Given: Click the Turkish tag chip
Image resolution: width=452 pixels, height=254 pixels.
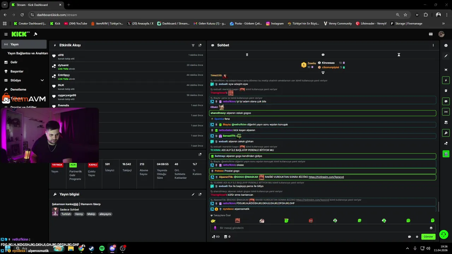Looking at the screenshot, I should click(x=66, y=214).
